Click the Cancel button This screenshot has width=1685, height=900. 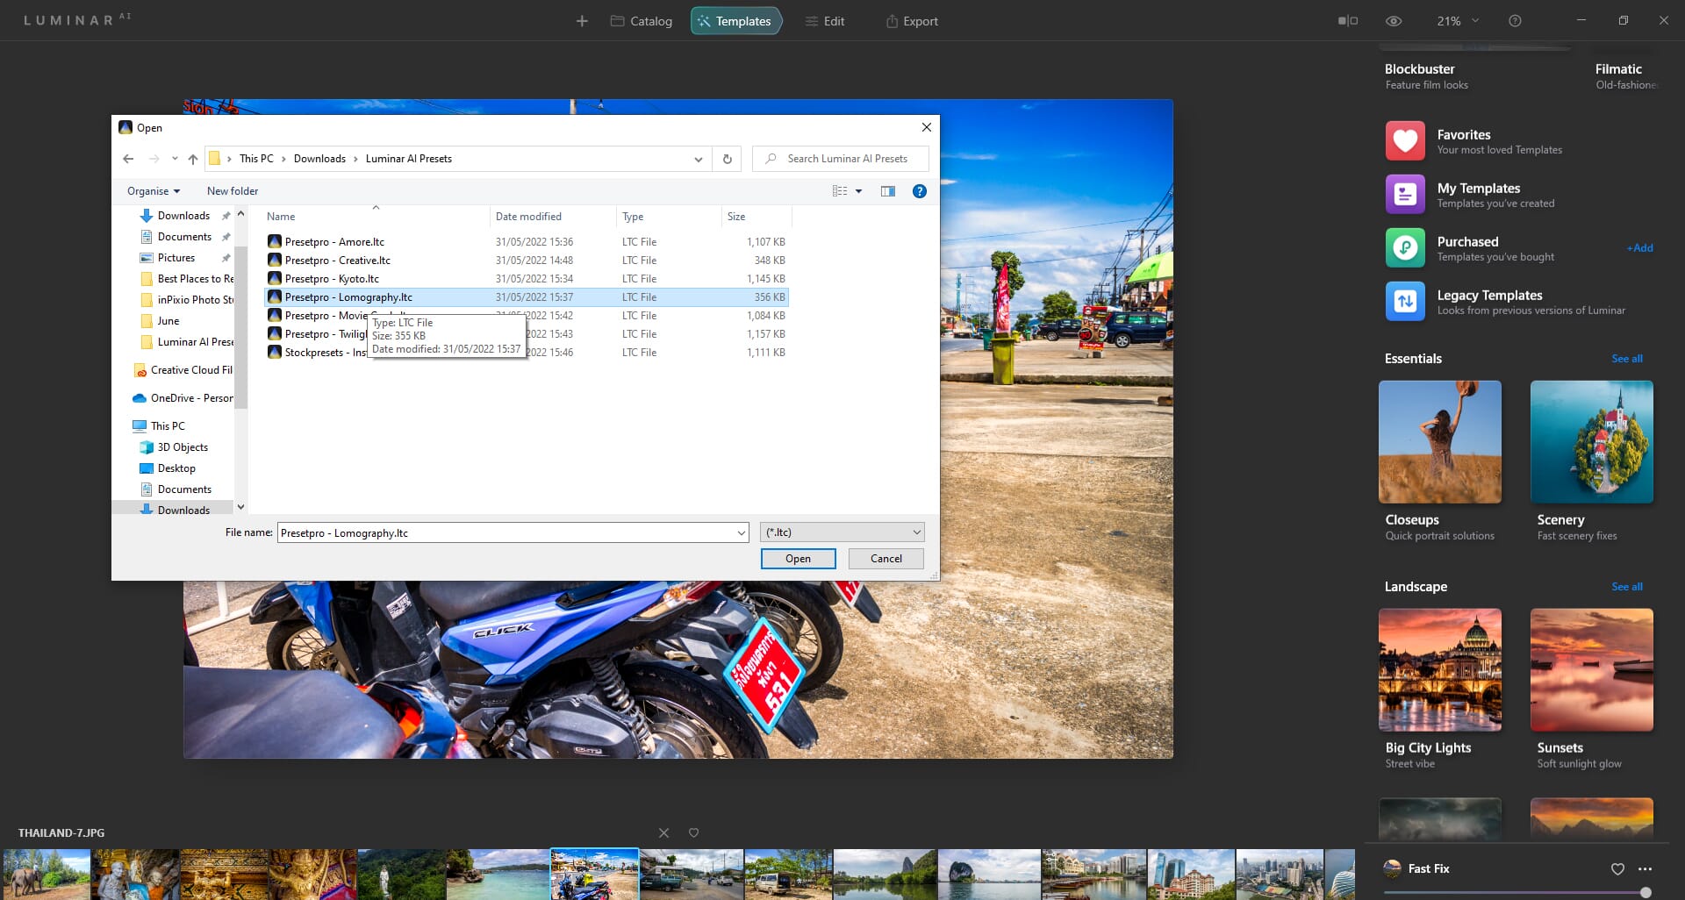point(886,559)
